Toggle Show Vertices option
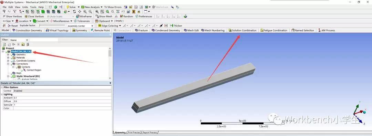Image resolution: width=372 pixels, height=136 pixels. tap(12, 17)
